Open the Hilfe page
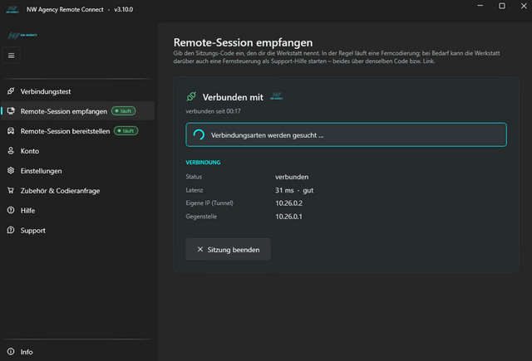The height and width of the screenshot is (361, 532). [77, 210]
